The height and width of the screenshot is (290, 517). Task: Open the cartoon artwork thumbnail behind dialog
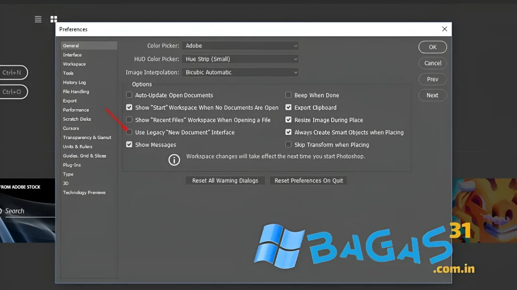tap(484, 210)
